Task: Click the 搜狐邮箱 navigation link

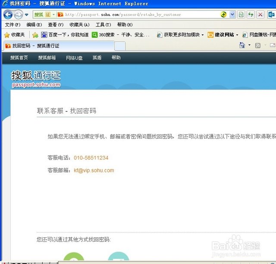Action: tap(47, 58)
